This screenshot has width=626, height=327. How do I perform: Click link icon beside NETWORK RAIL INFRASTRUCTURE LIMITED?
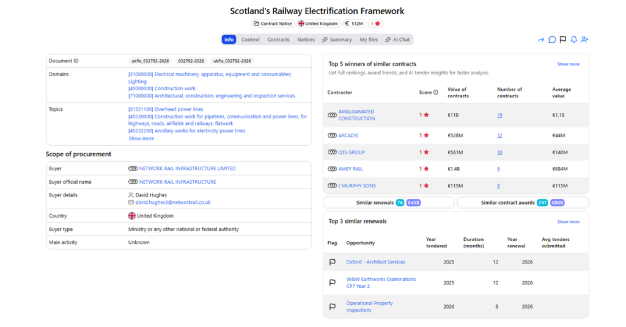[133, 168]
